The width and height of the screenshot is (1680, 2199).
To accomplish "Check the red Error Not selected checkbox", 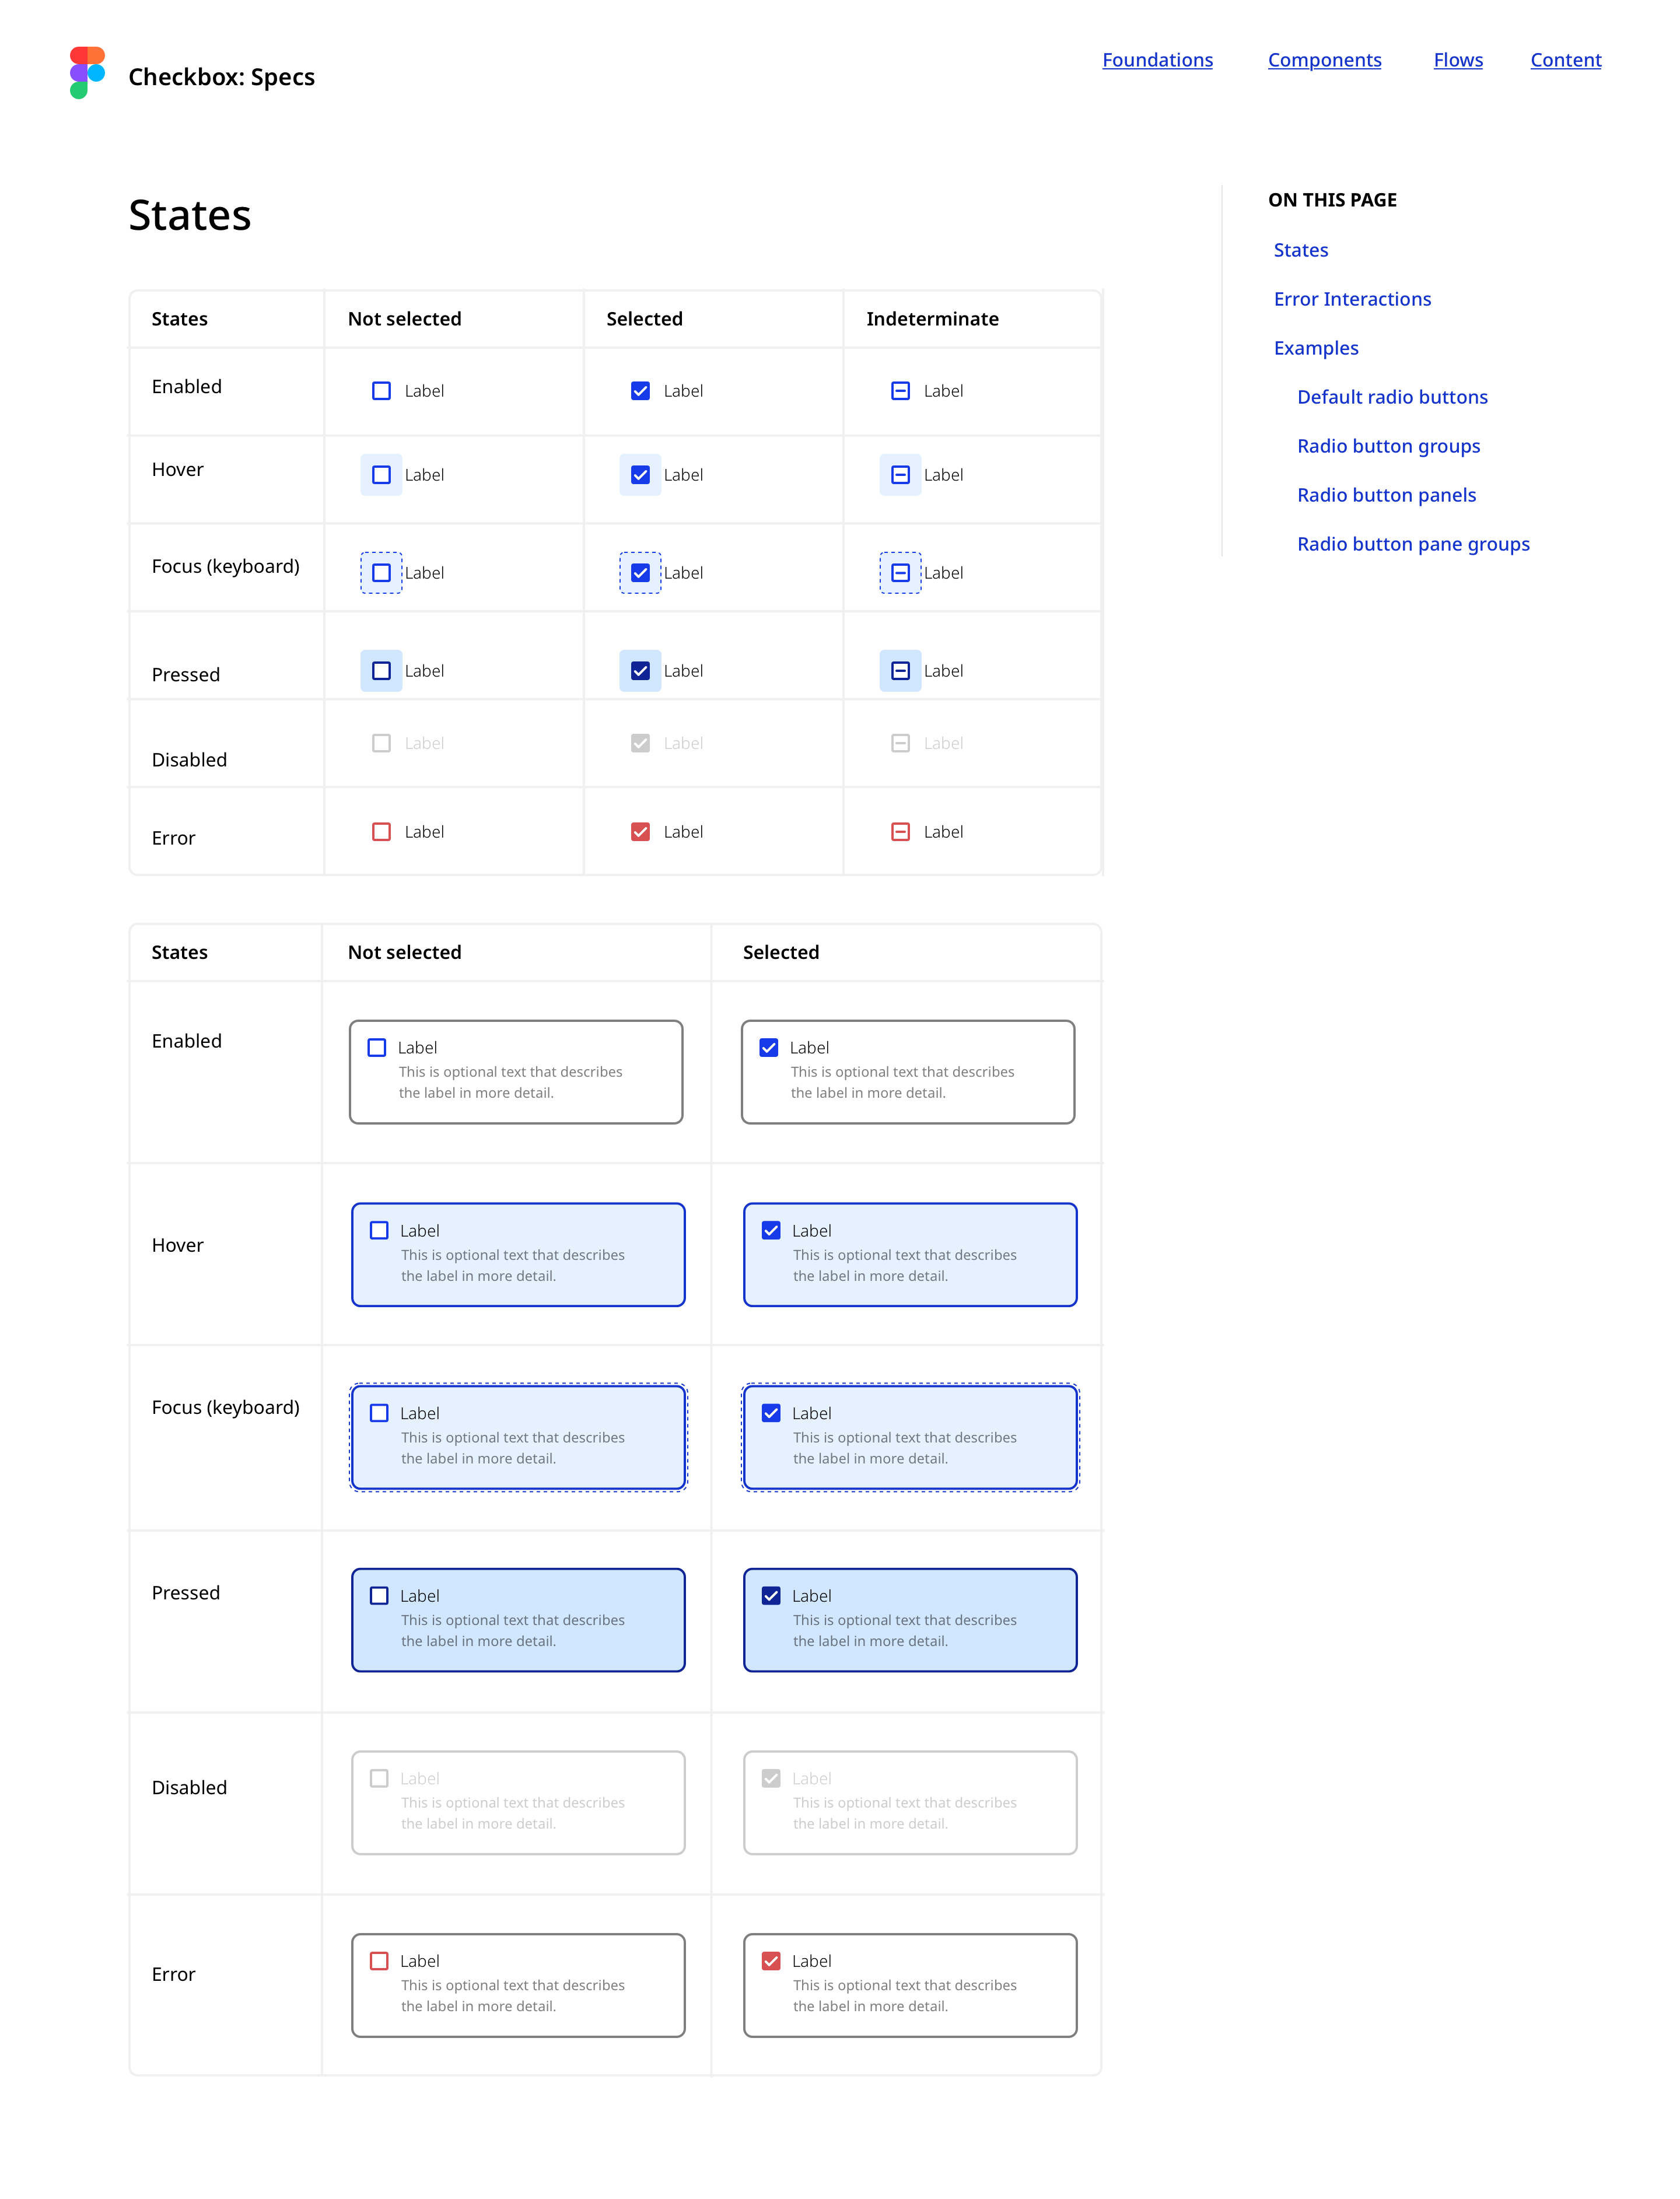I will (381, 832).
